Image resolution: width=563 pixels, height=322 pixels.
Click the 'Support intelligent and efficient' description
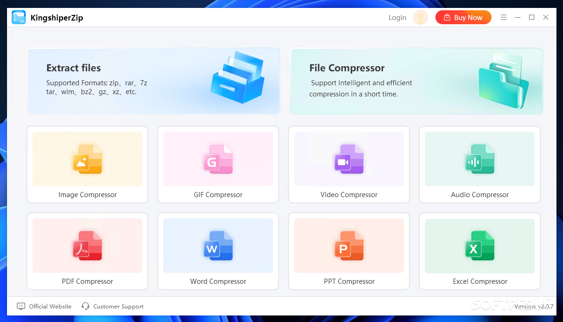(361, 89)
